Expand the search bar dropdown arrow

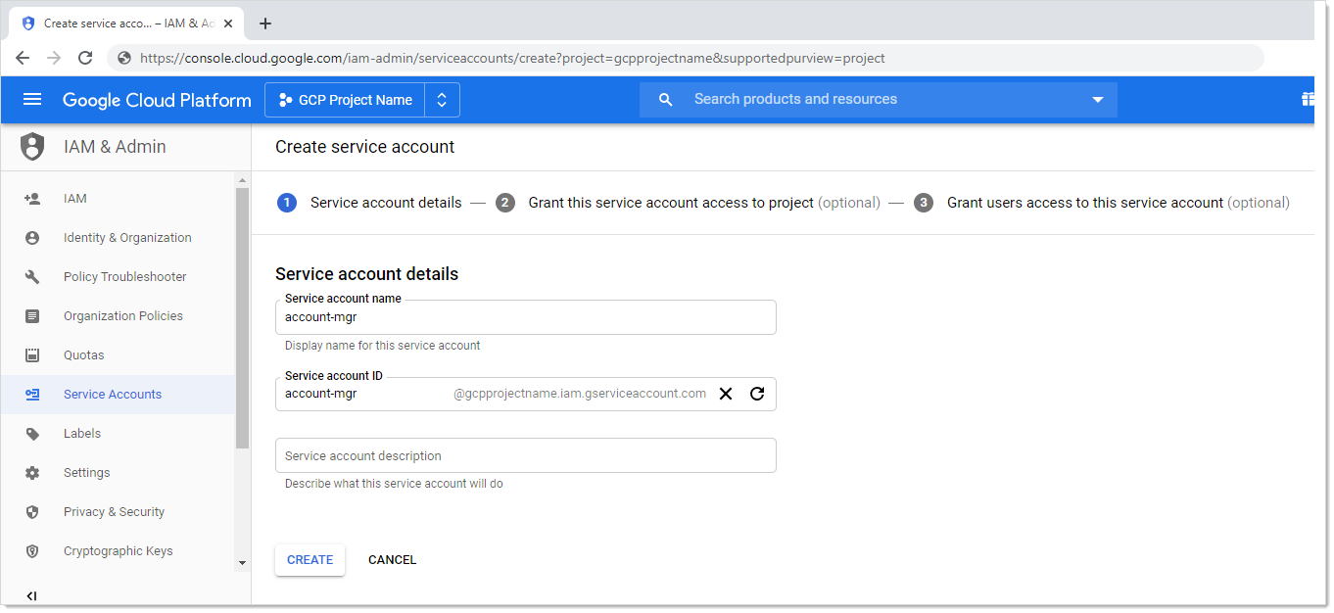click(1097, 100)
